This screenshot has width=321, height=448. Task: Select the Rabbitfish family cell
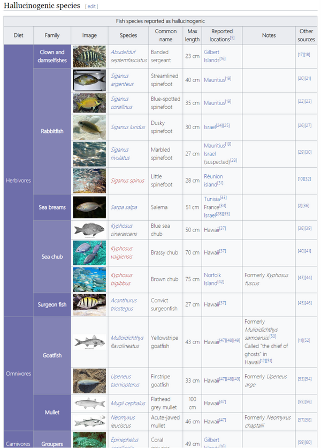52,131
